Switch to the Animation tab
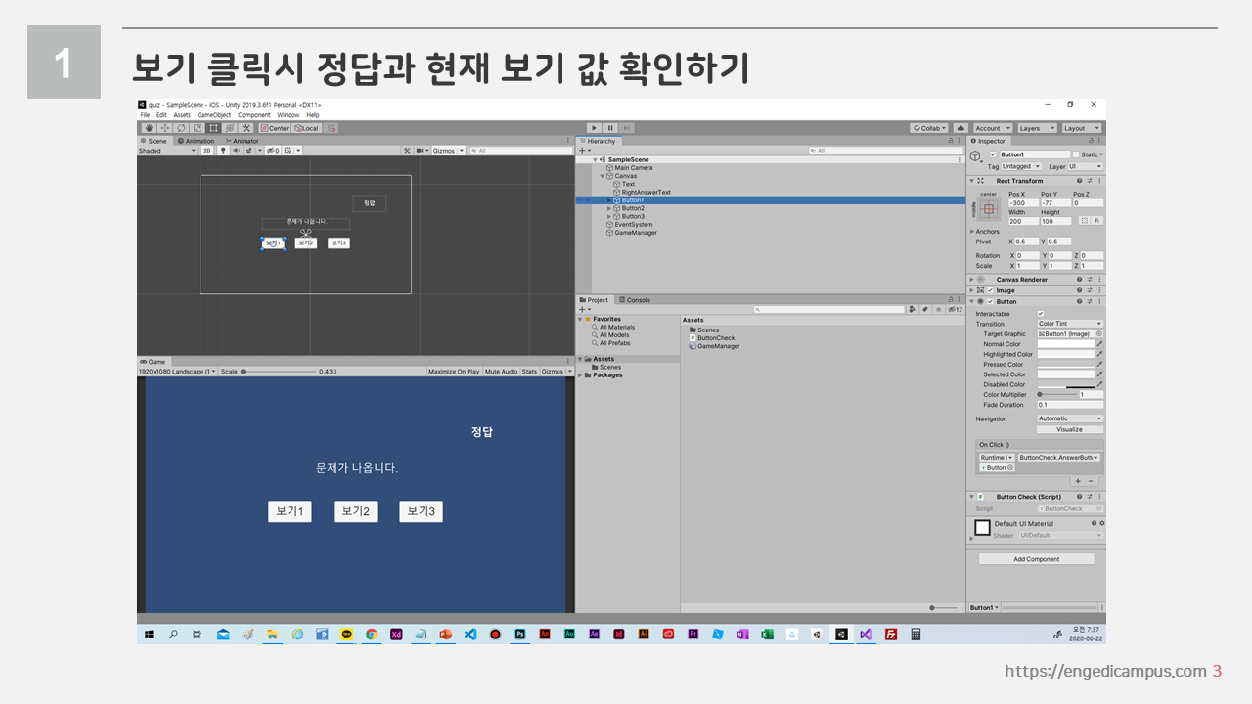The height and width of the screenshot is (704, 1252). click(x=196, y=141)
